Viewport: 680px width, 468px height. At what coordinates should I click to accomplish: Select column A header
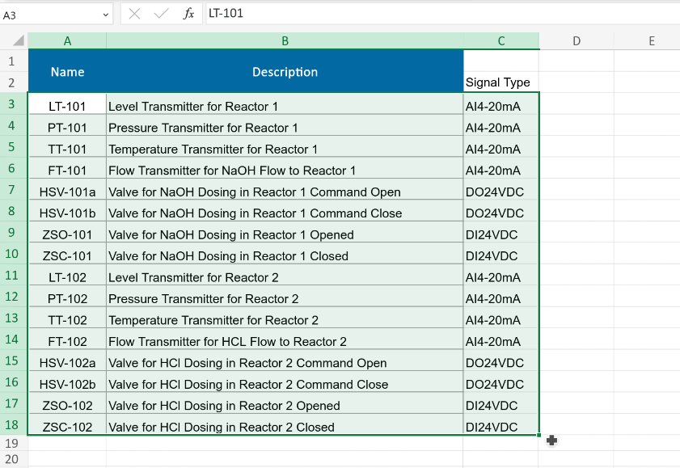coord(67,41)
